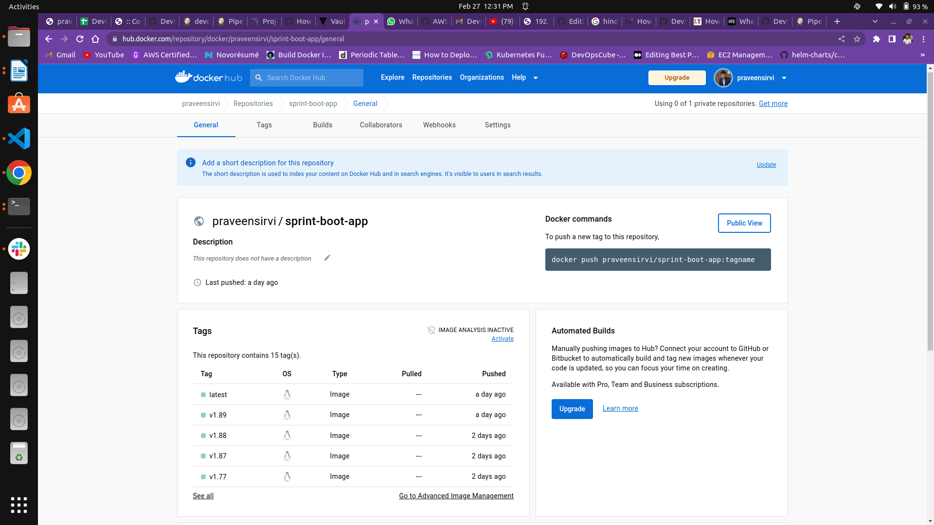The width and height of the screenshot is (934, 525).
Task: Open the Collaborators tab
Action: [381, 125]
